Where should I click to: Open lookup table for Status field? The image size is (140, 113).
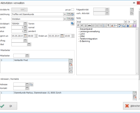25,31
